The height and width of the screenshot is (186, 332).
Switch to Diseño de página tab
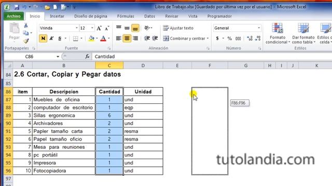(x=91, y=16)
